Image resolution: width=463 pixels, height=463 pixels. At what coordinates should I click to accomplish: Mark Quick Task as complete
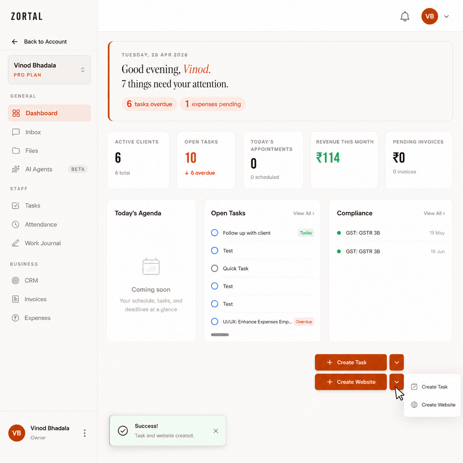(x=215, y=268)
